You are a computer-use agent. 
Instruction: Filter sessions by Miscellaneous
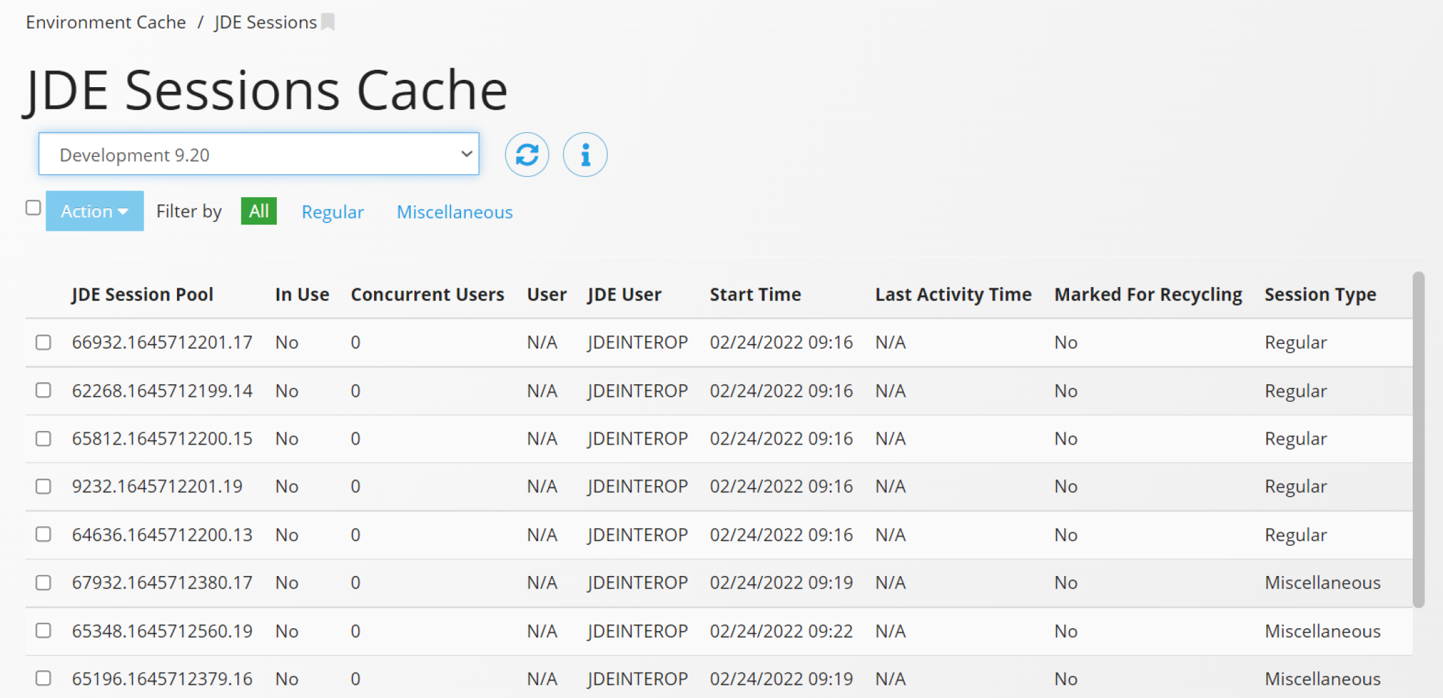coord(454,212)
